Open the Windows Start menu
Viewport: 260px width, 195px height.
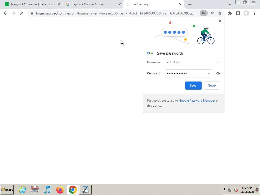7,189
